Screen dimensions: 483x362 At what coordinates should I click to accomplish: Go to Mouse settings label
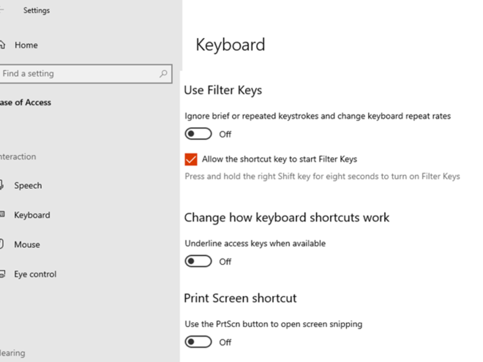27,245
